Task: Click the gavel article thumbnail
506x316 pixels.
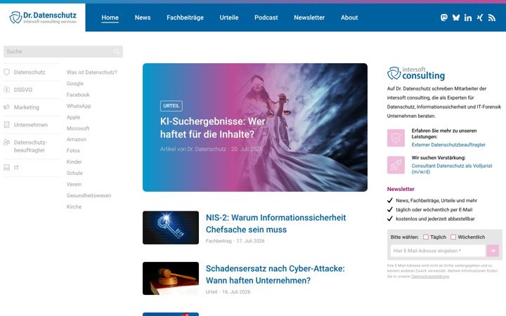Action: pos(171,278)
